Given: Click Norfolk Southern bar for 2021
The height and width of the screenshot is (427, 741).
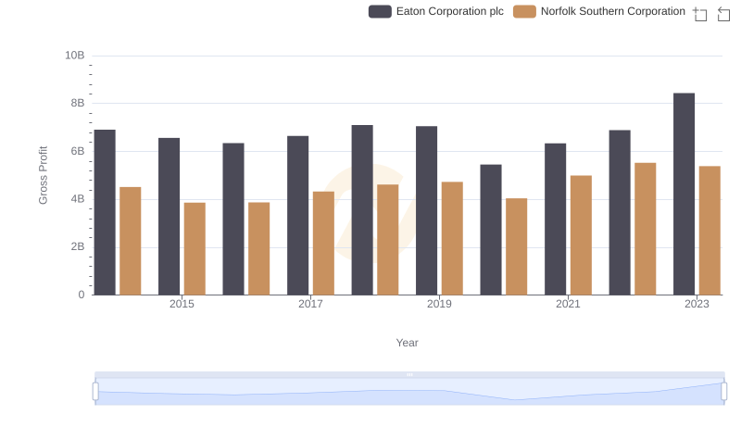Looking at the screenshot, I should click(x=581, y=235).
